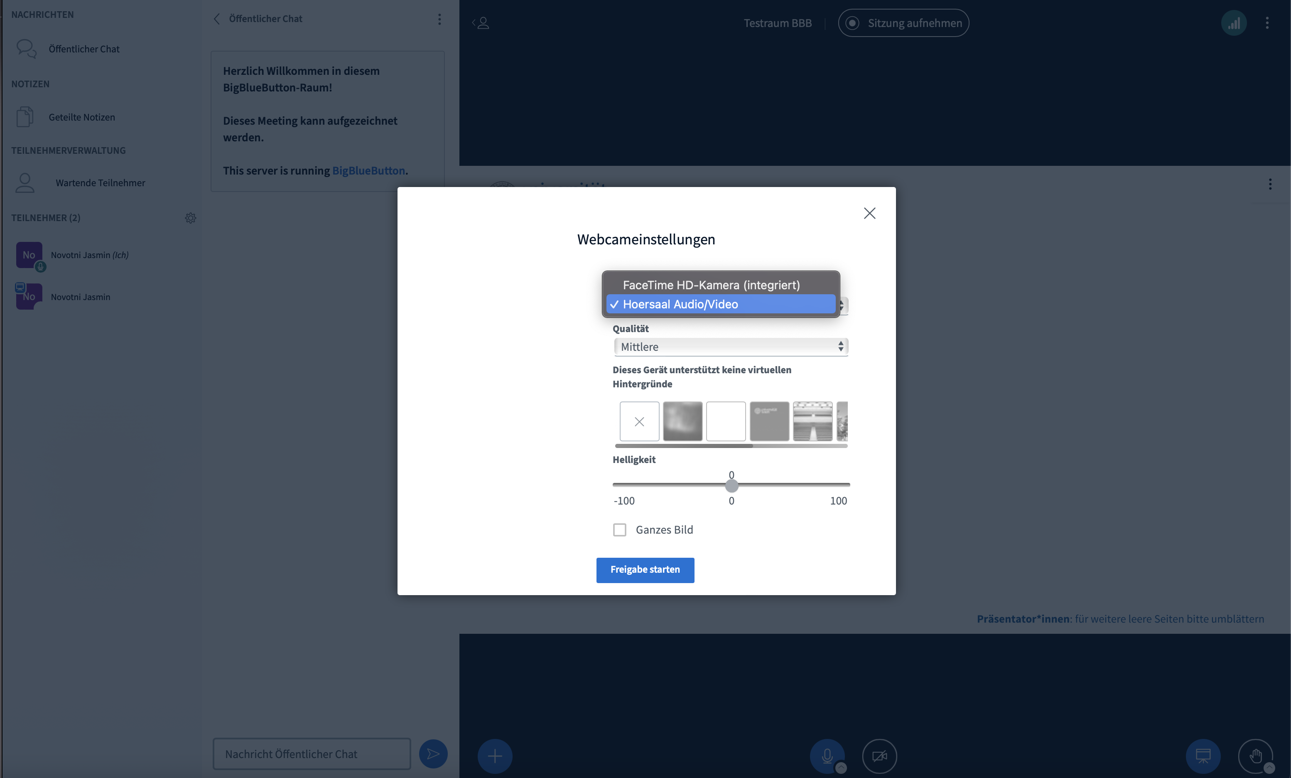Expand audio device options arrow on microphone
Viewport: 1291px width, 778px height.
[841, 768]
